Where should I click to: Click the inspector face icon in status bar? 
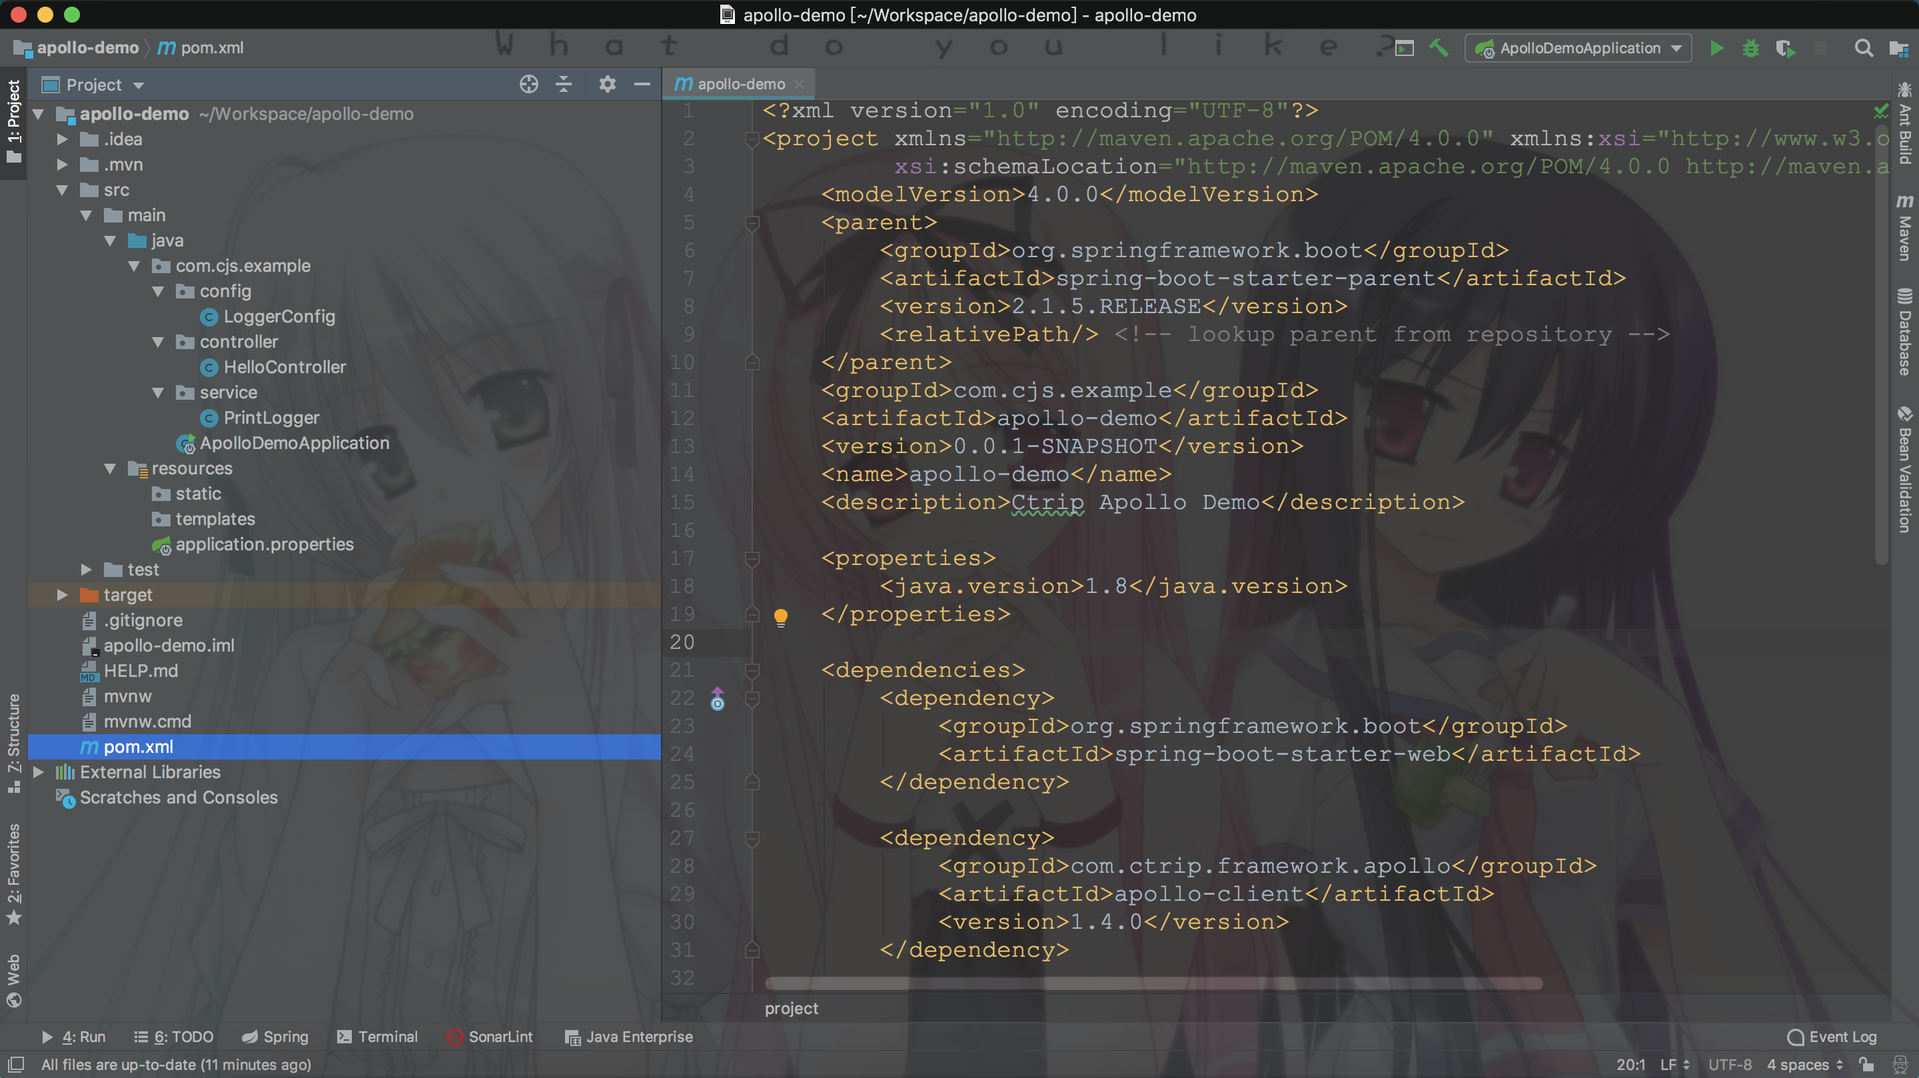click(1900, 1064)
